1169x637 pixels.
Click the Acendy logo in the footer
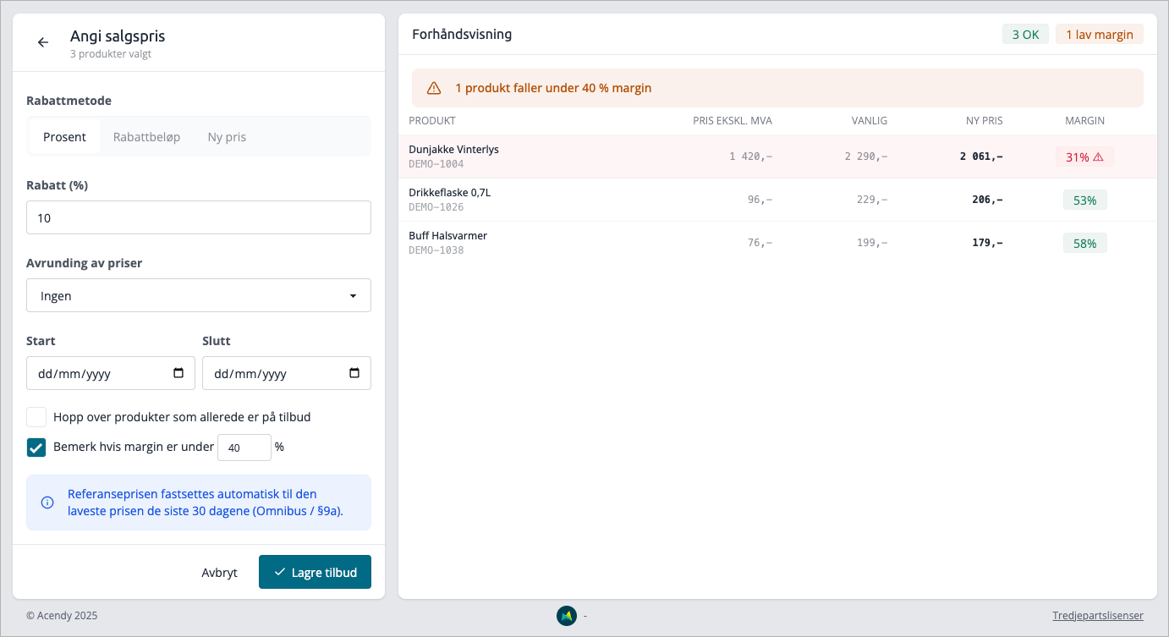[567, 616]
